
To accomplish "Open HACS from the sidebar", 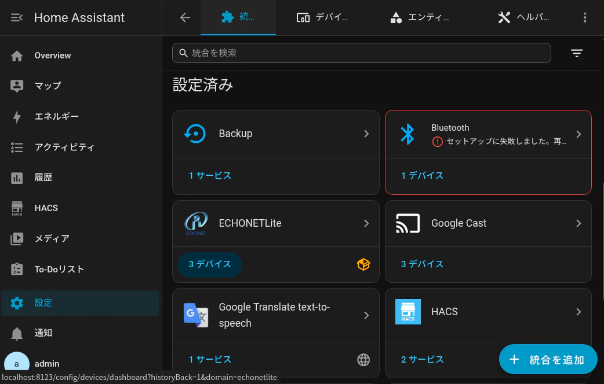I will click(80, 208).
